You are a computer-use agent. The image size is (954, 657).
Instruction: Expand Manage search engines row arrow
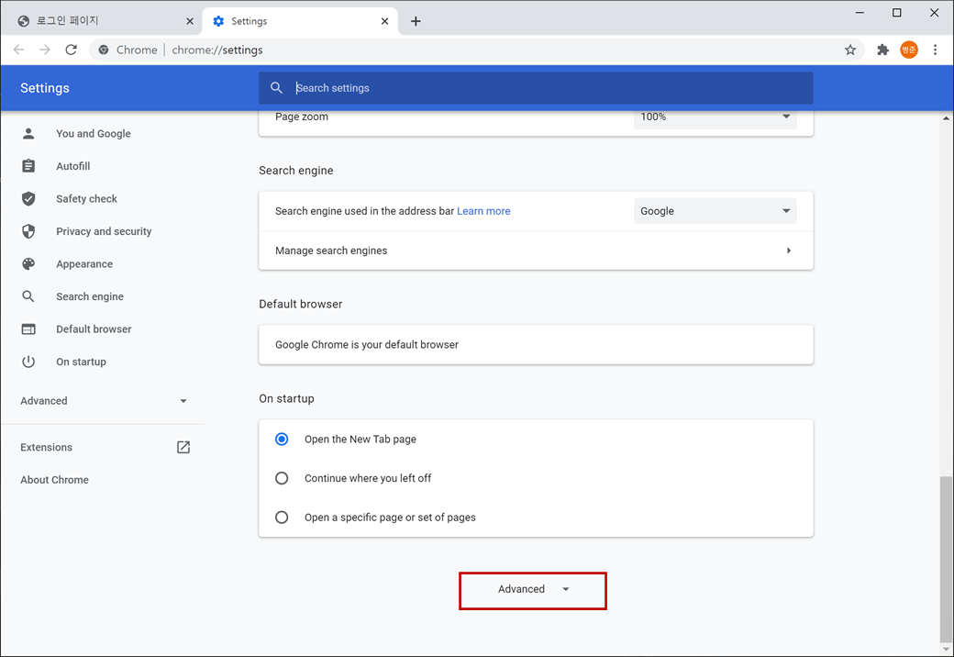click(x=789, y=251)
